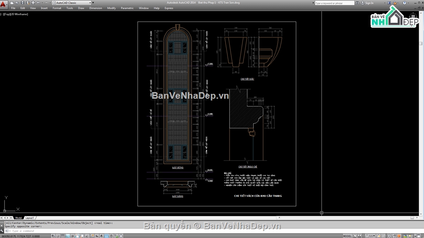Image resolution: width=424 pixels, height=238 pixels.
Task: Click the horizontal scrollbar below the drawing
Action: (177, 218)
